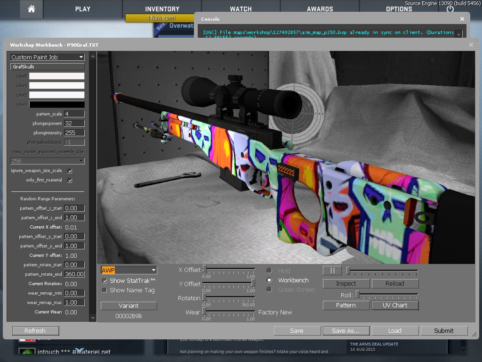
Task: Submit the weapon finish
Action: [x=444, y=330]
